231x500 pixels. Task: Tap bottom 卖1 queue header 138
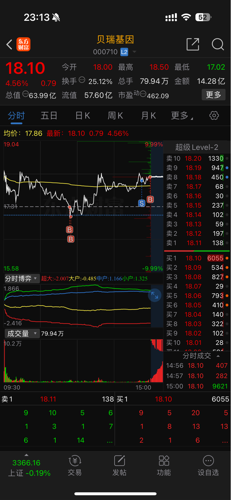point(57,399)
